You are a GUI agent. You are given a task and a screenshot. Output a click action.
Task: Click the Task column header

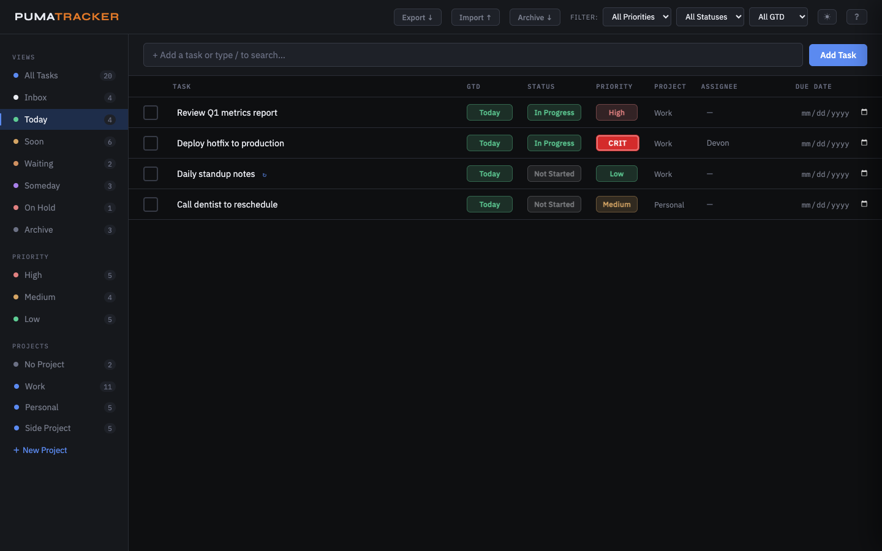point(182,86)
